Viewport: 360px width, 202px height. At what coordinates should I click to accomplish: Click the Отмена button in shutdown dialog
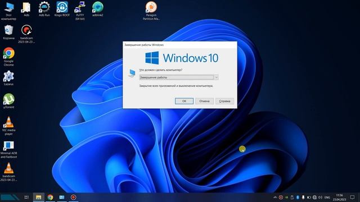[204, 101]
